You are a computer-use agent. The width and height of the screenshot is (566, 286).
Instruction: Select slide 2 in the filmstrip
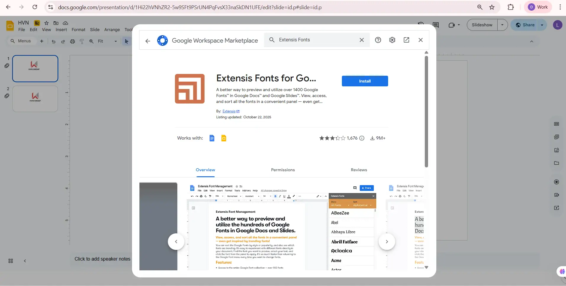[x=35, y=99]
